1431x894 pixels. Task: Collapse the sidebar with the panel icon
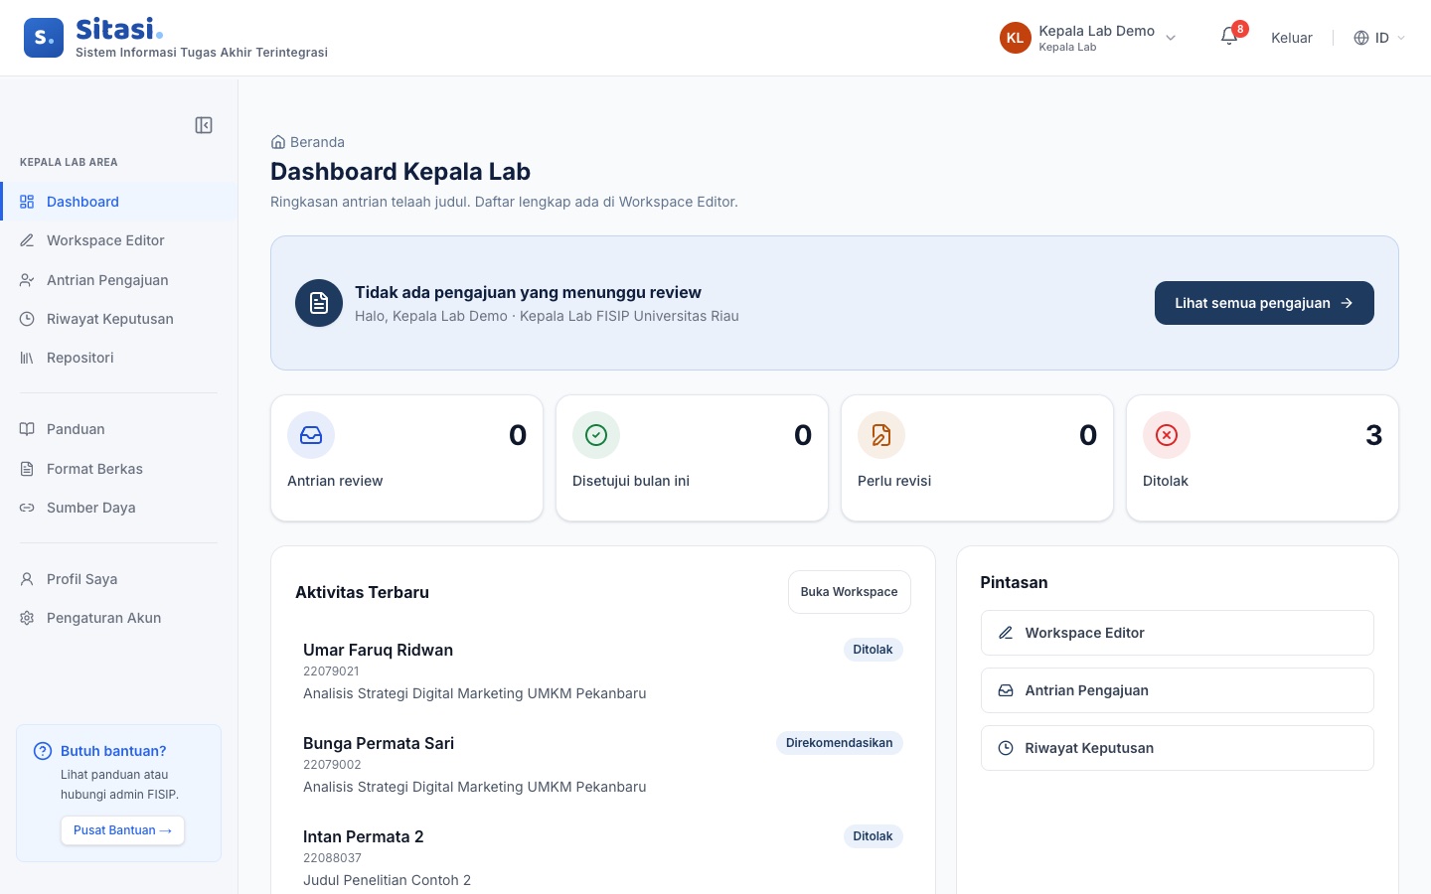(x=204, y=125)
